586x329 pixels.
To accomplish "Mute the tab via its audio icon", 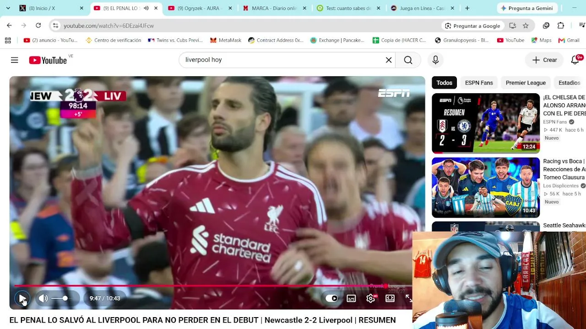I will coord(146,8).
